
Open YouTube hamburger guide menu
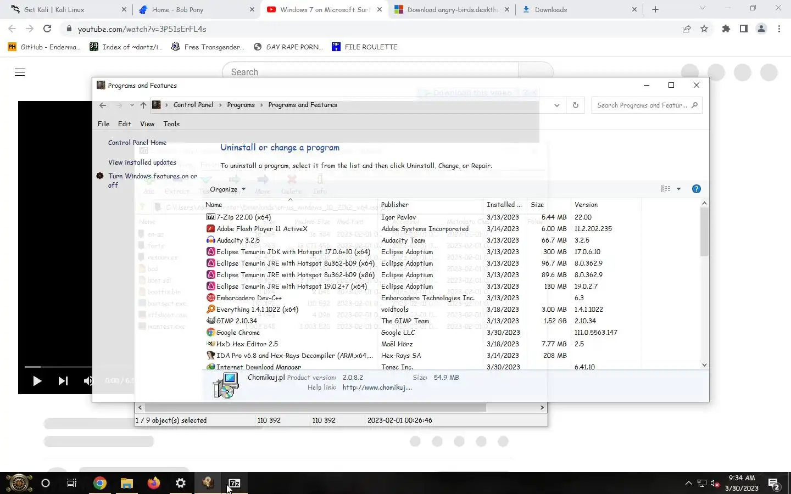[x=20, y=72]
